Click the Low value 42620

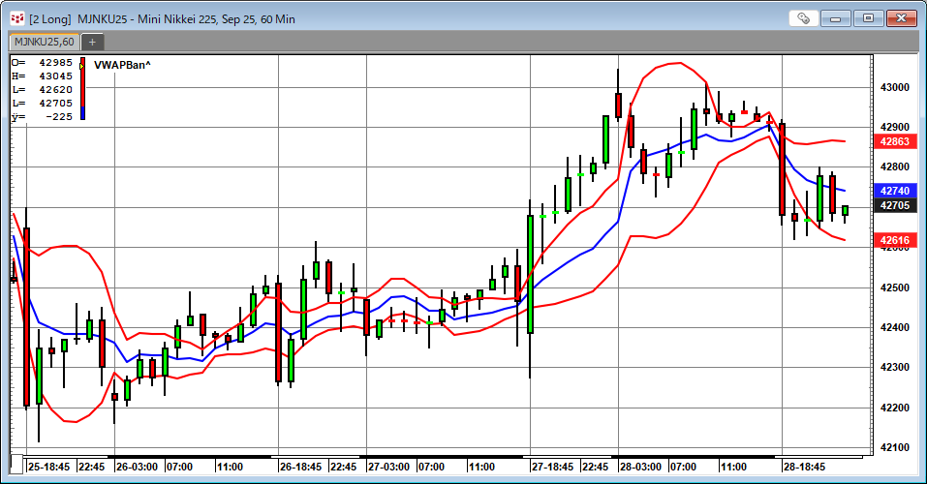55,89
